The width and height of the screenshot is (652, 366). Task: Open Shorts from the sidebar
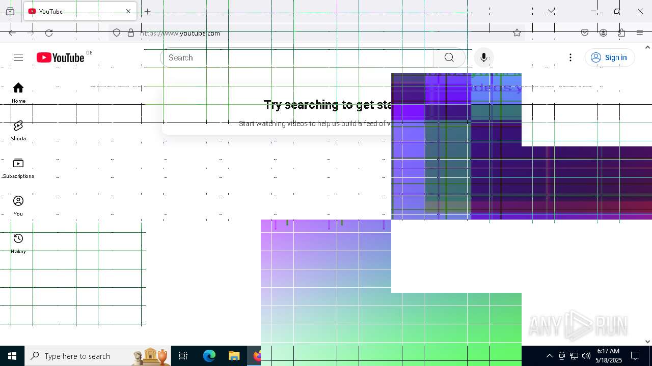pos(18,131)
